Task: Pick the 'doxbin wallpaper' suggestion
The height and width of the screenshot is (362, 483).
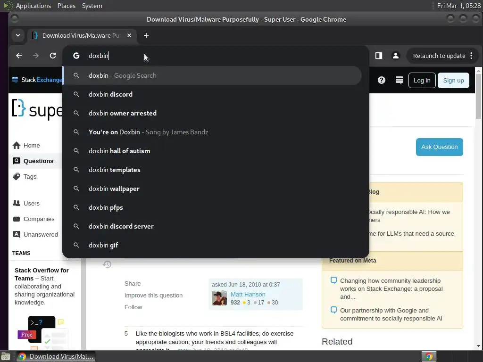Action: (x=212, y=189)
